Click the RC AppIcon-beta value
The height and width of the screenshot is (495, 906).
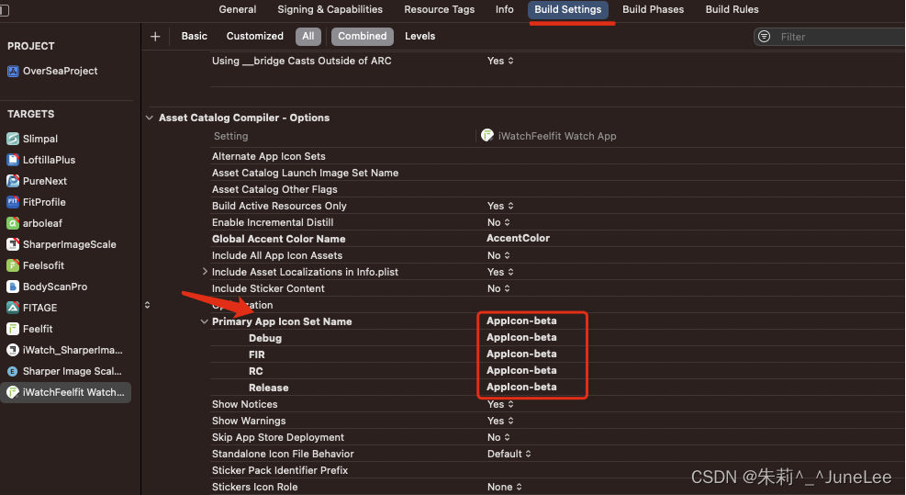pyautogui.click(x=521, y=371)
